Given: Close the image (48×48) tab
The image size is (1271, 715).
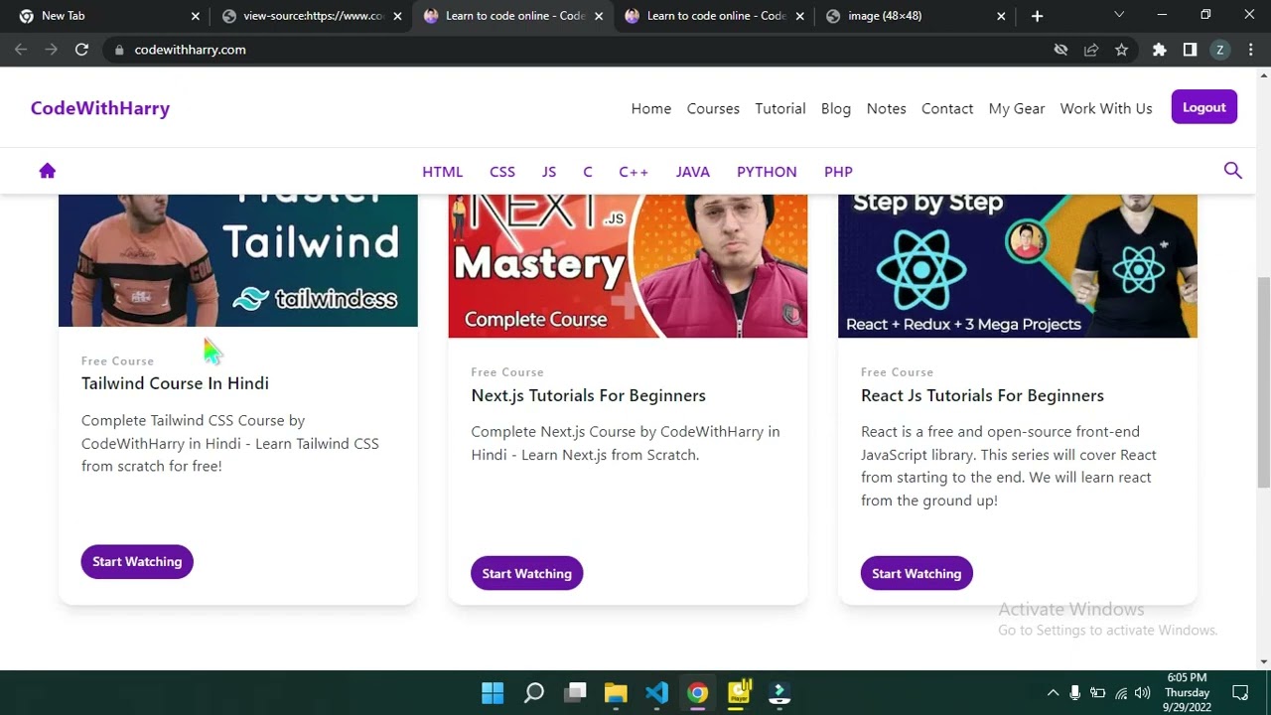Looking at the screenshot, I should click(x=1001, y=16).
